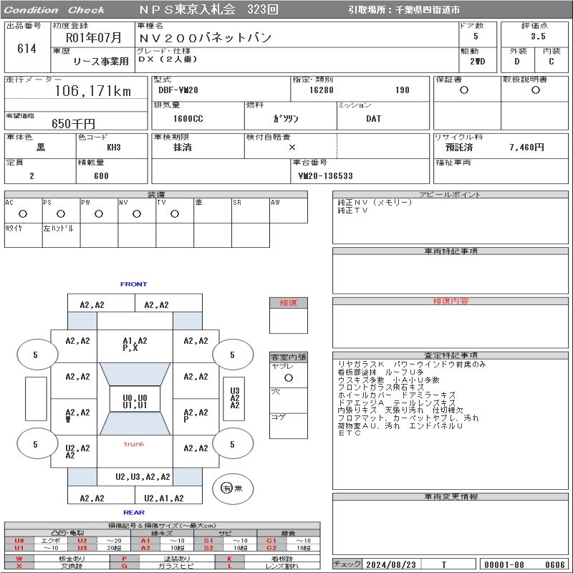573x573 pixels.
Task: Click the 'C2' corrosion legend code
Action: click(x=271, y=548)
